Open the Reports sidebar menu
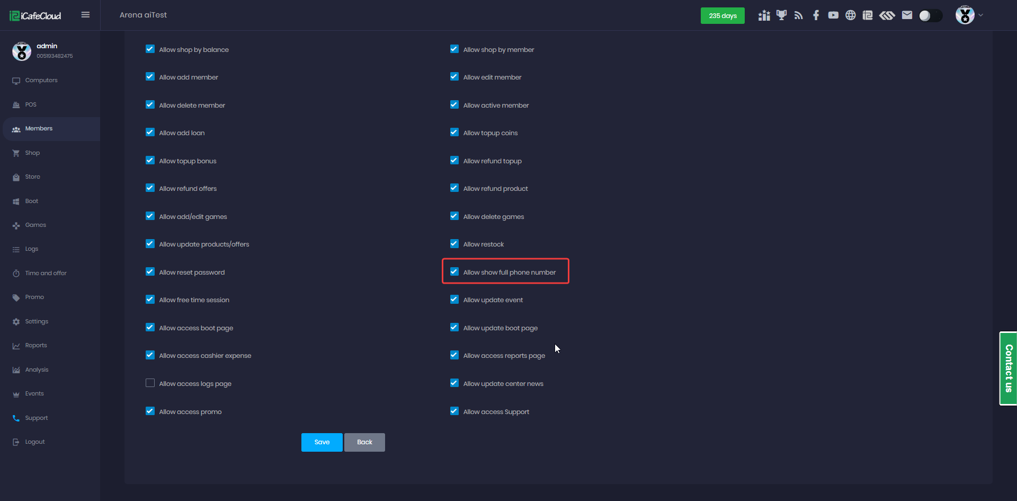1017x501 pixels. 36,345
